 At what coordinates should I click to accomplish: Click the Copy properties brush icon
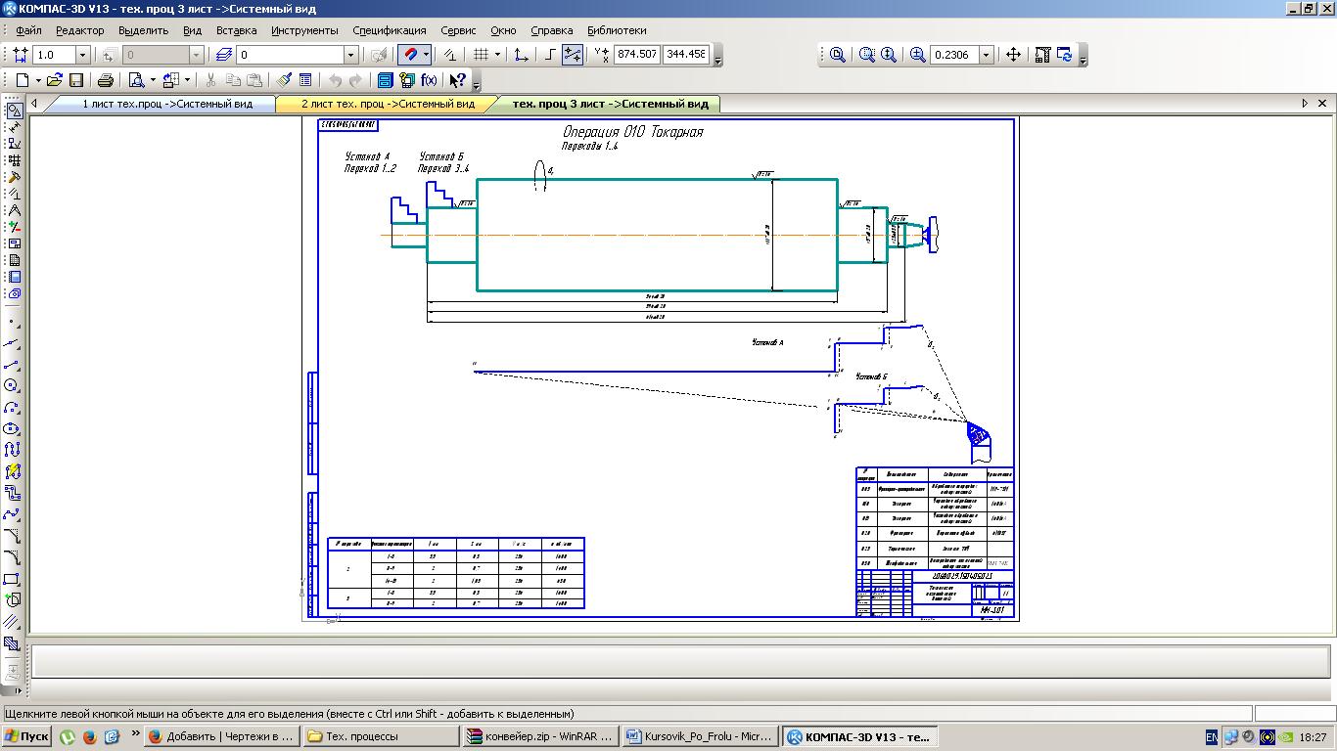[x=284, y=80]
